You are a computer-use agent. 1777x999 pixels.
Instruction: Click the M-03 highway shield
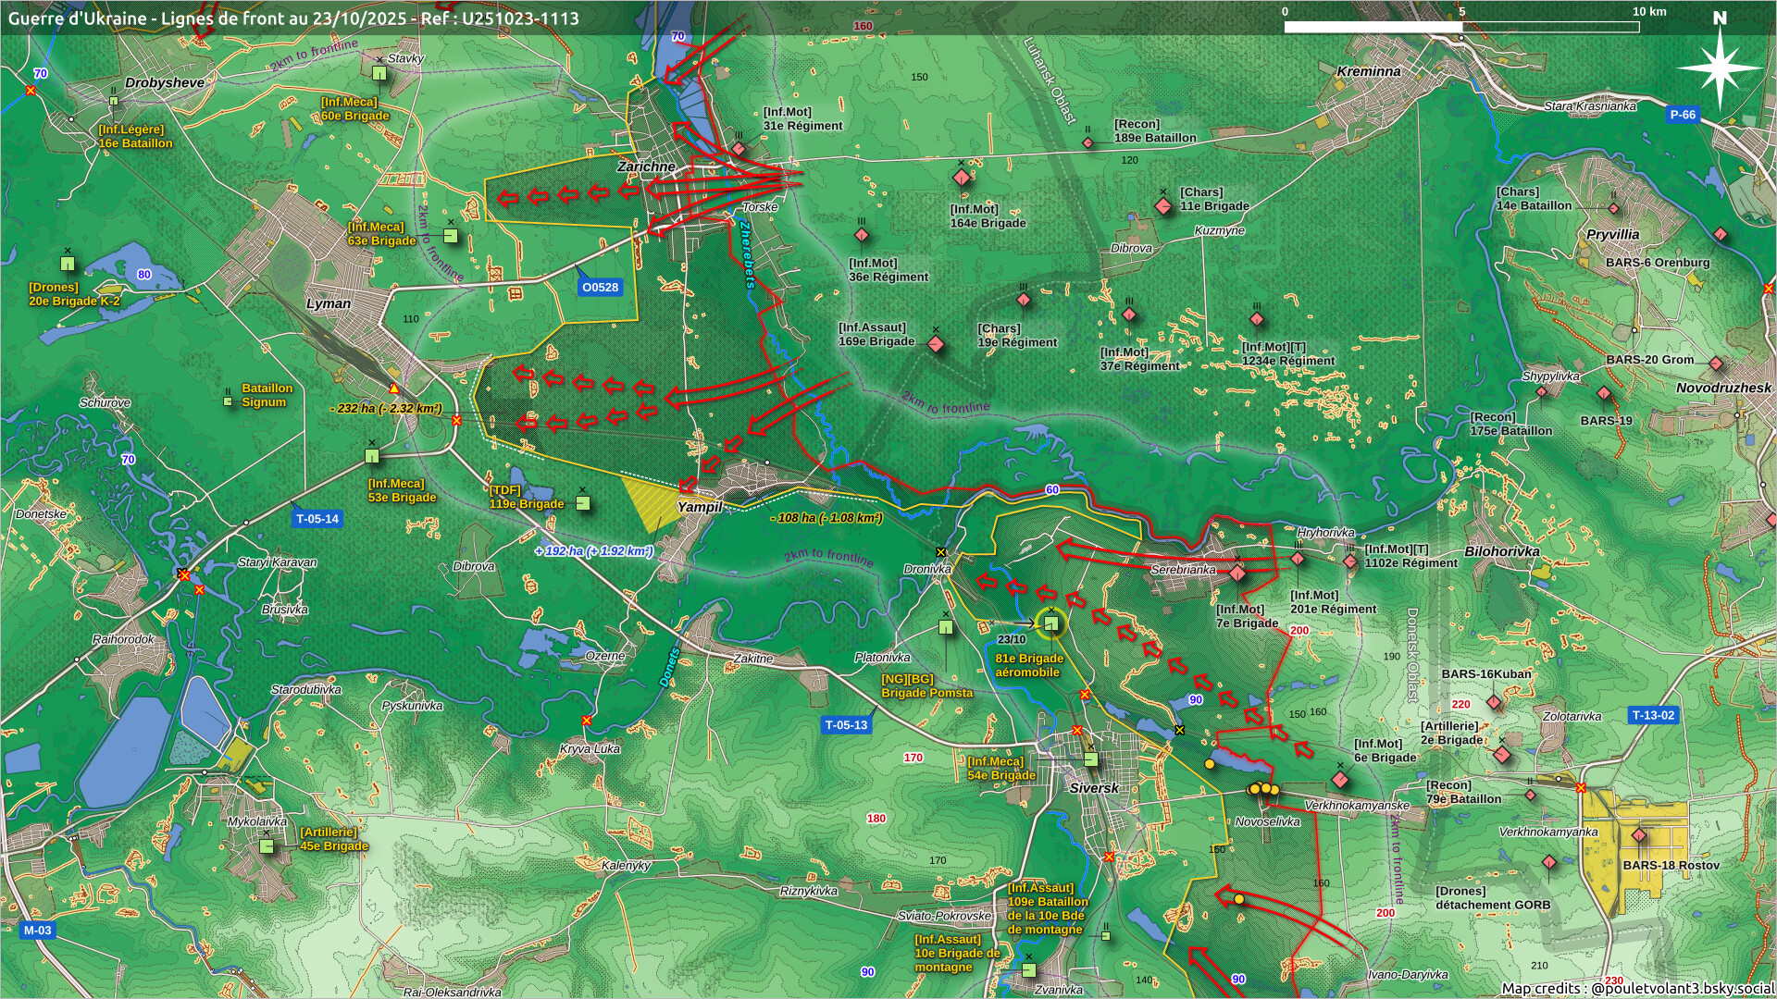(37, 931)
